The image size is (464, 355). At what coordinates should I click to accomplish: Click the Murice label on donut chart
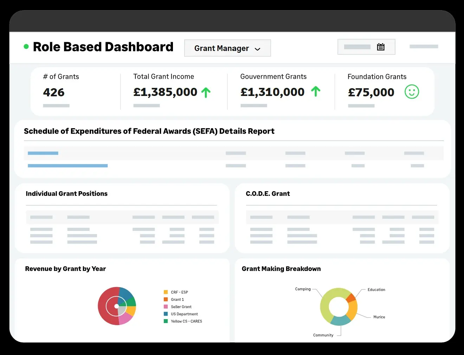point(379,317)
